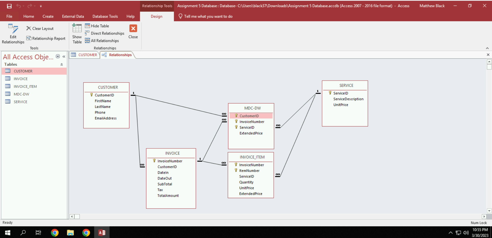
Task: Click the CUSTOMER table box title
Action: pyautogui.click(x=108, y=87)
